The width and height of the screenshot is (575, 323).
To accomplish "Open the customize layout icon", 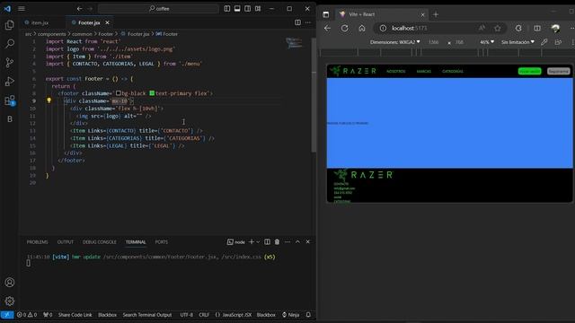I will [258, 8].
